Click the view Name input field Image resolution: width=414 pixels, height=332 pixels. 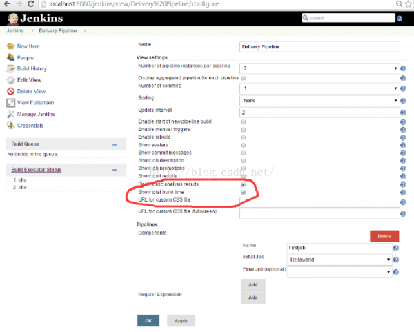click(319, 47)
